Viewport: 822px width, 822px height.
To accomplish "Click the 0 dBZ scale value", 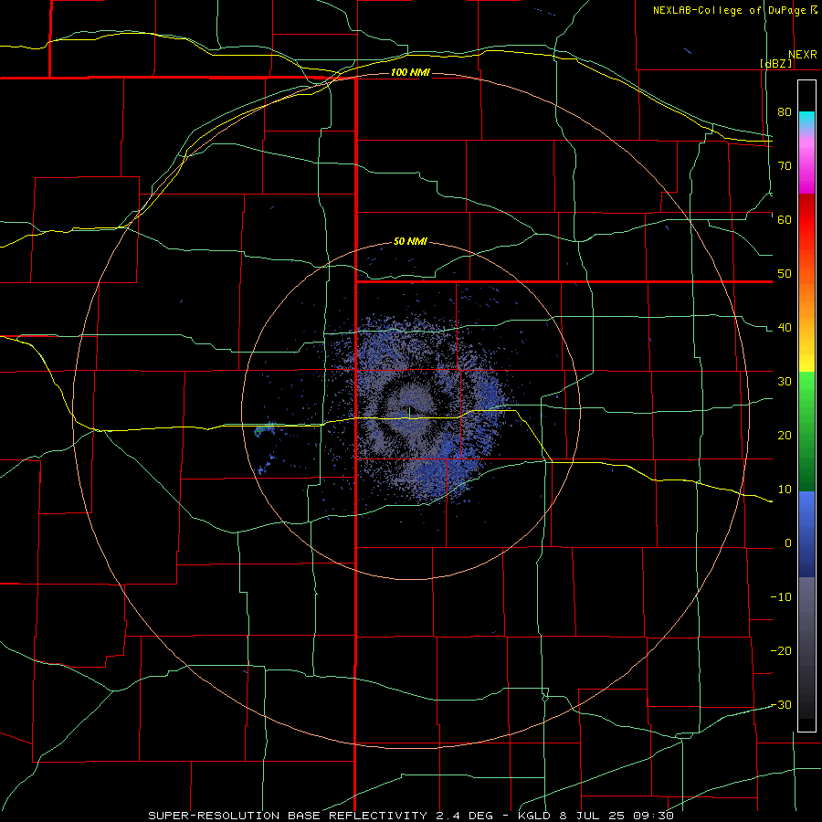I will pos(788,543).
